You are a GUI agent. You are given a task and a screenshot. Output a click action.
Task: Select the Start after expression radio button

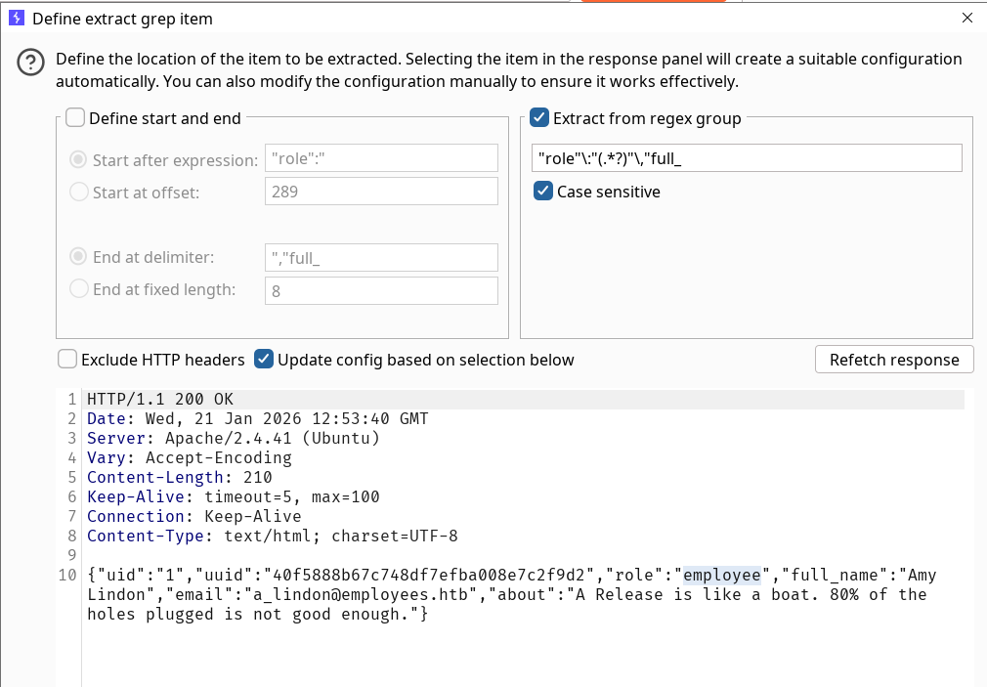(79, 160)
